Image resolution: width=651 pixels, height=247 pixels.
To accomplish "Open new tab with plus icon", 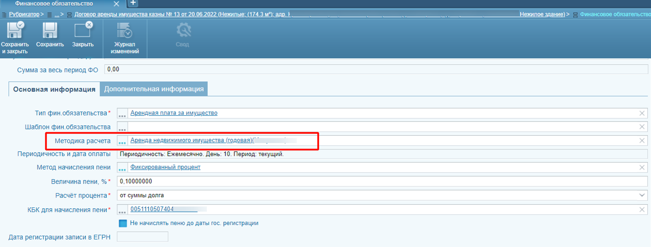I will pyautogui.click(x=133, y=3).
